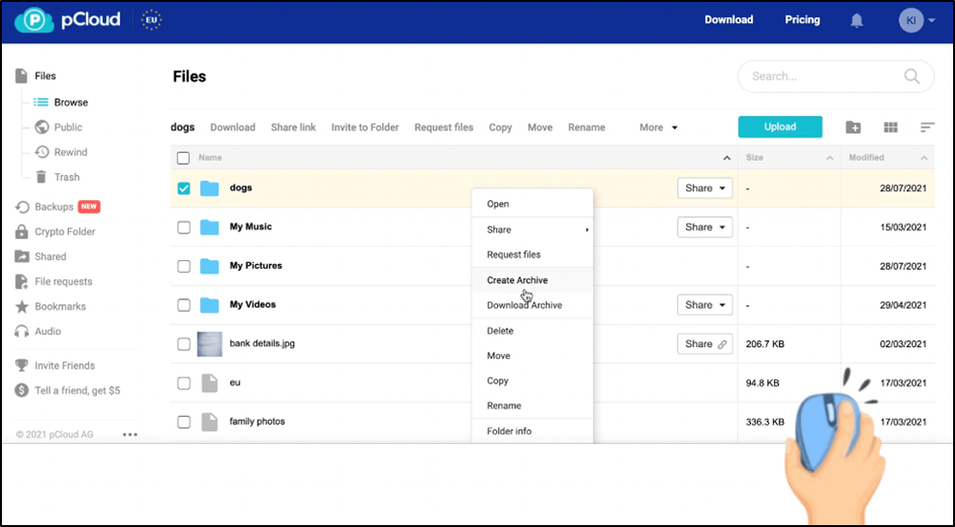Screen dimensions: 955x527
Task: Open Trash in the sidebar
Action: [66, 177]
